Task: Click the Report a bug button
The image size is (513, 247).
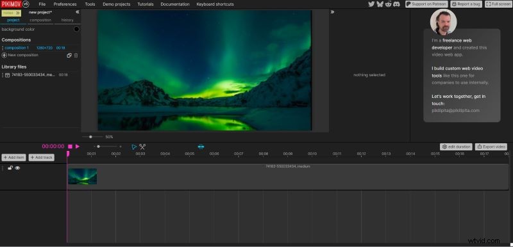Action: pyautogui.click(x=466, y=4)
